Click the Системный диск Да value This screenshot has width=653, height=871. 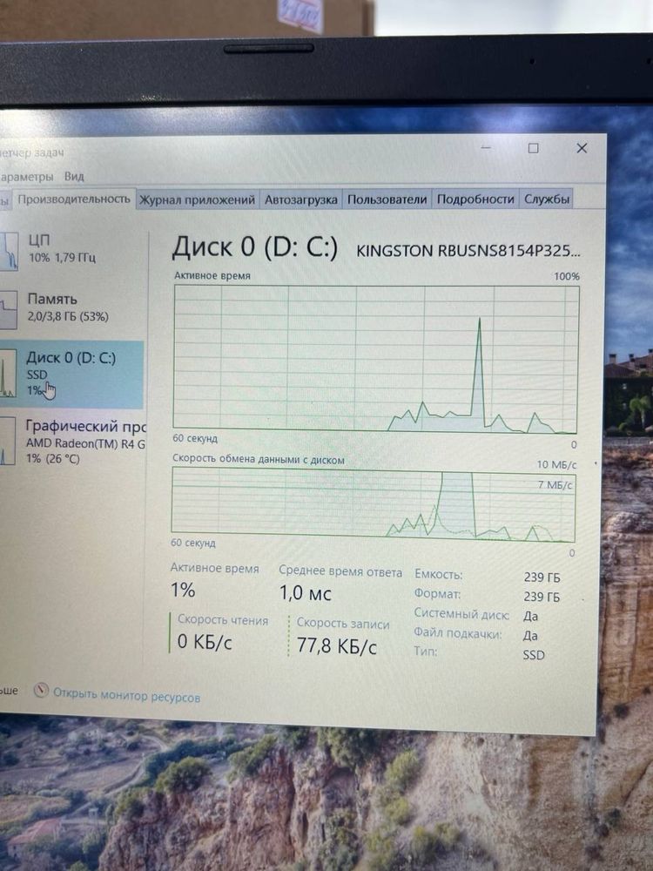click(530, 617)
